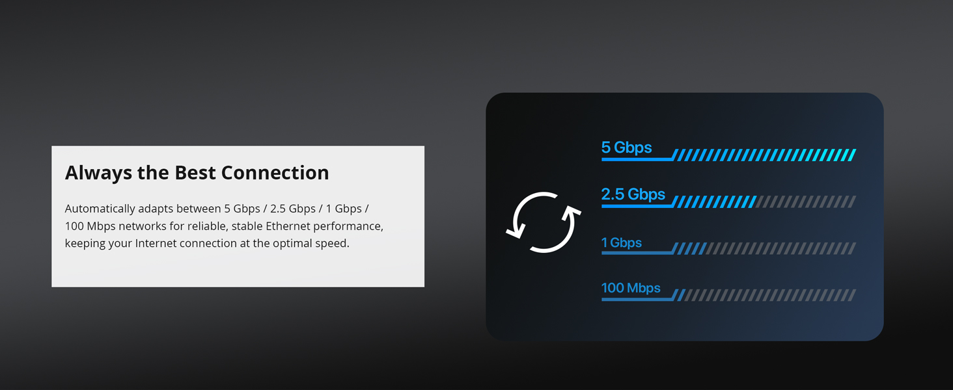Click the blue lit part of 2.5 Gbps bar
This screenshot has height=390, width=953.
click(714, 202)
